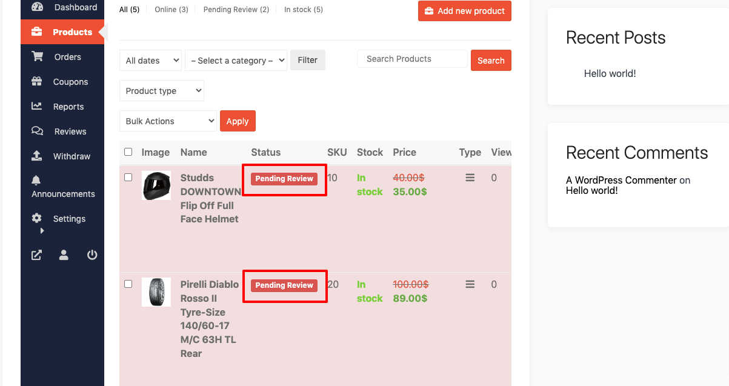Check the select-all products checkbox
This screenshot has width=729, height=386.
point(128,151)
